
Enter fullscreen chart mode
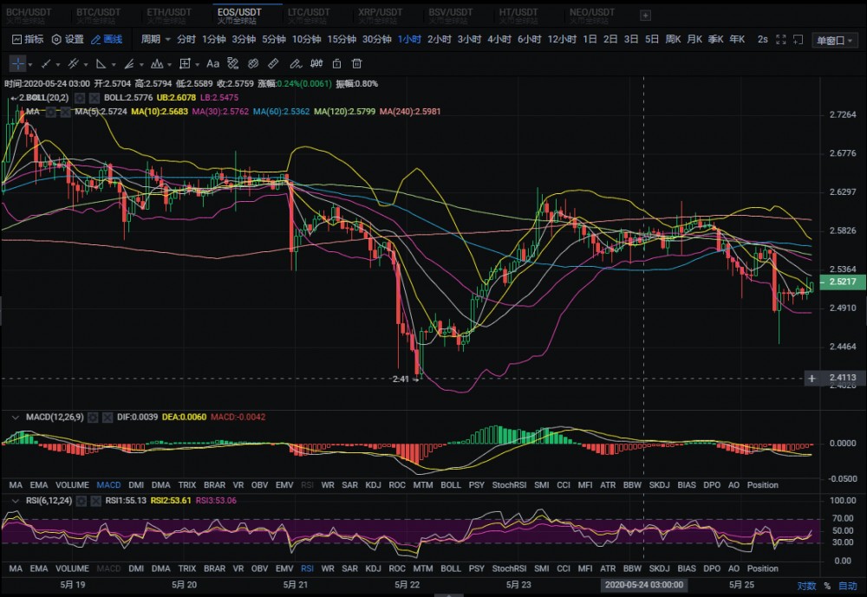[781, 39]
